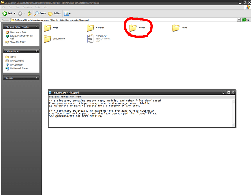The image size is (251, 195).
Task: Toggle the Folders pane button
Action: (55, 14)
